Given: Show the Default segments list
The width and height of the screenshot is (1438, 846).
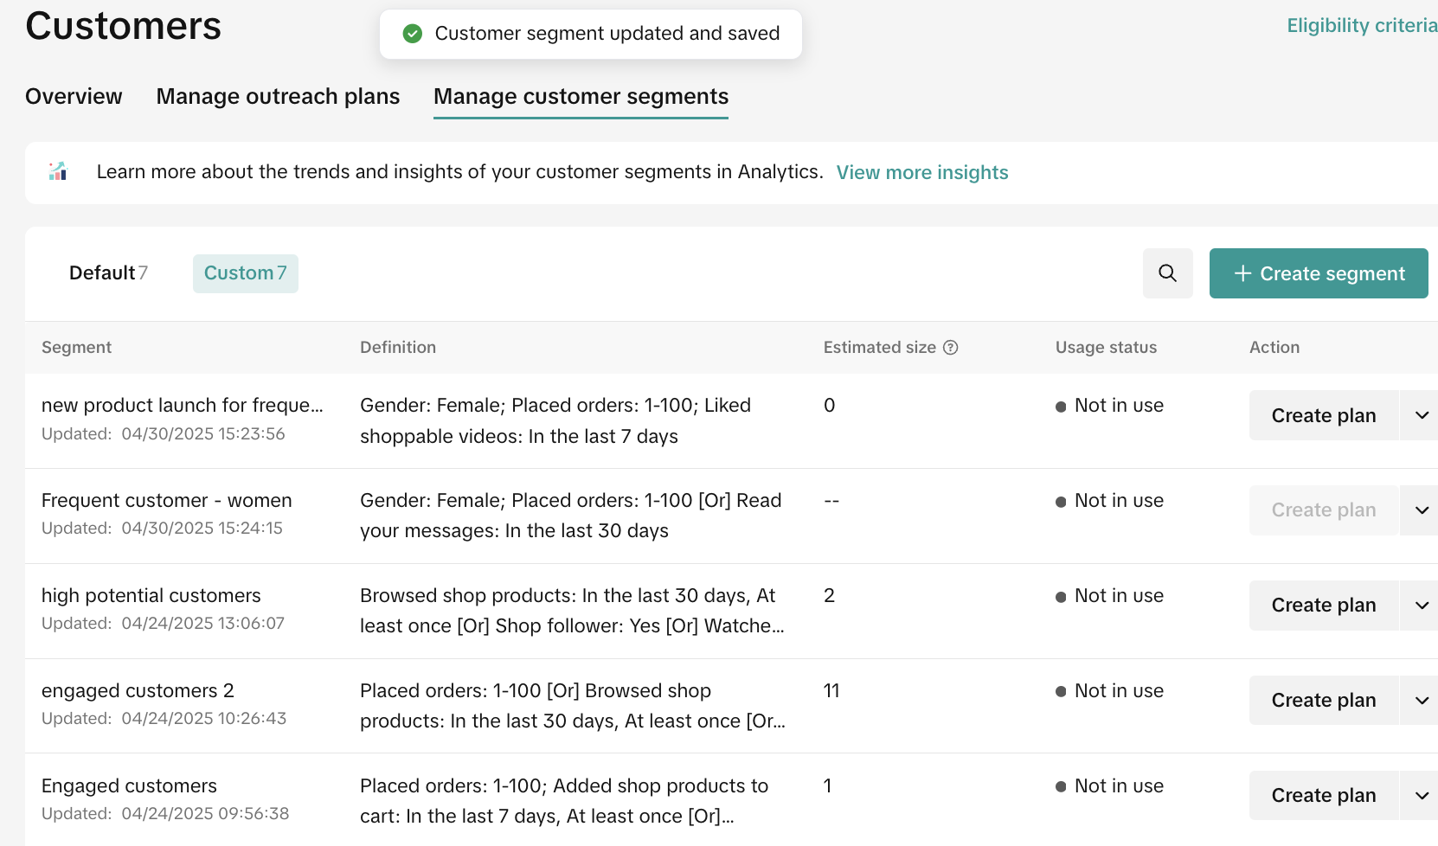Looking at the screenshot, I should pos(108,273).
